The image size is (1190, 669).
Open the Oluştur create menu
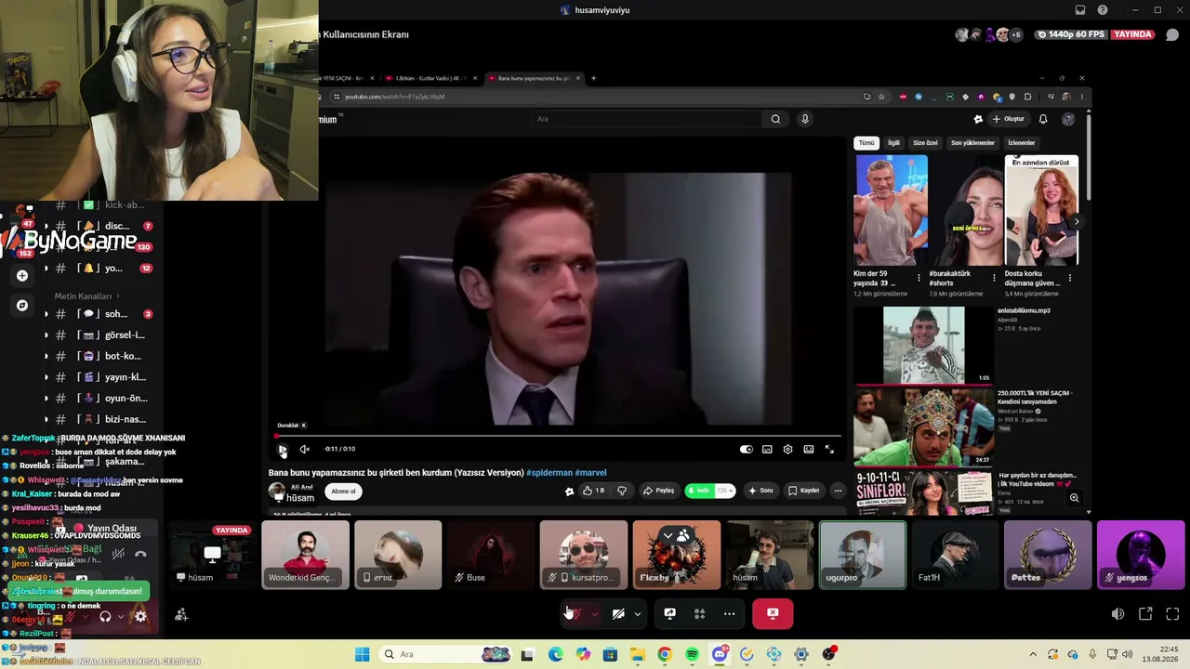point(1009,119)
